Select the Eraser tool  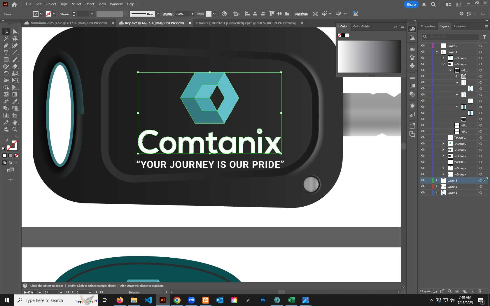tap(15, 66)
